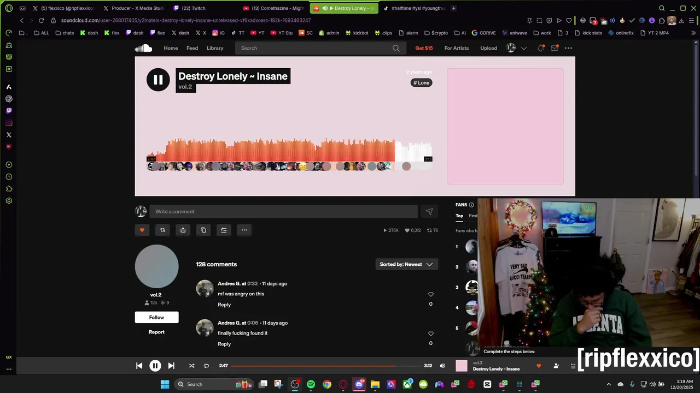Open the 'Sorted by: Newest' dropdown

pyautogui.click(x=406, y=264)
